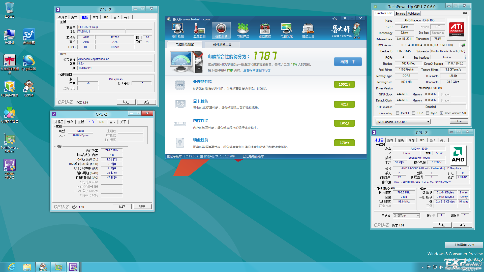Screen dimensions: 484x272
Task: Click 认证 in the motherboard CPU-Z window
Action: 126,102
